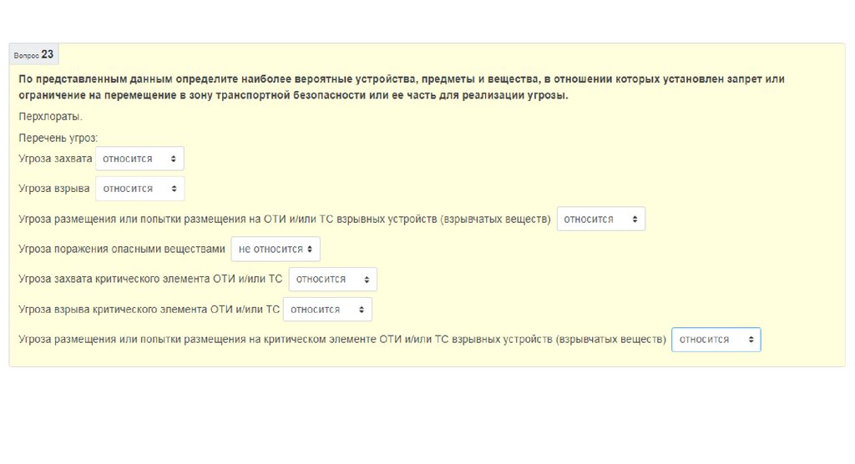
Task: Click the 'Угроза поражения опасными веществами' label
Action: 122,249
